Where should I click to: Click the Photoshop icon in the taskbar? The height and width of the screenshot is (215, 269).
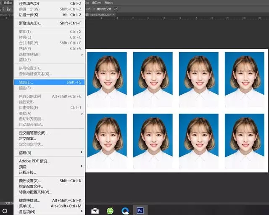click(x=140, y=210)
